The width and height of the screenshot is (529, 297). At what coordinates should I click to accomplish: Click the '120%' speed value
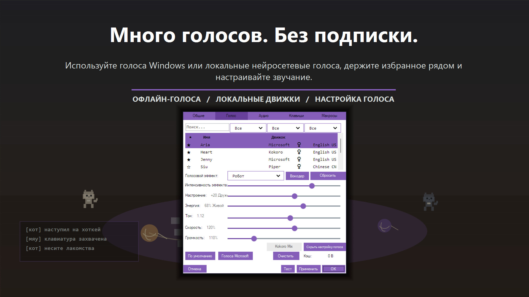pos(211,227)
